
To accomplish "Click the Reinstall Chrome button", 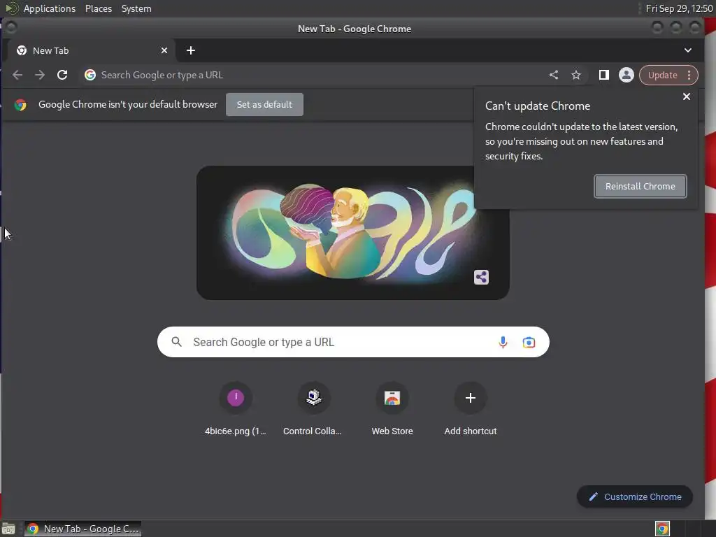I will pyautogui.click(x=640, y=186).
